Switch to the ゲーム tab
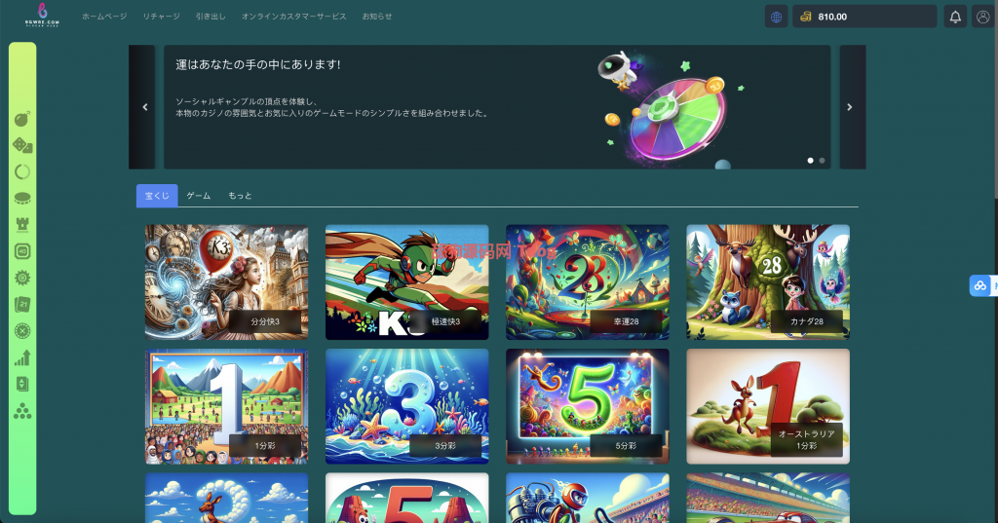The width and height of the screenshot is (998, 523). click(x=198, y=196)
